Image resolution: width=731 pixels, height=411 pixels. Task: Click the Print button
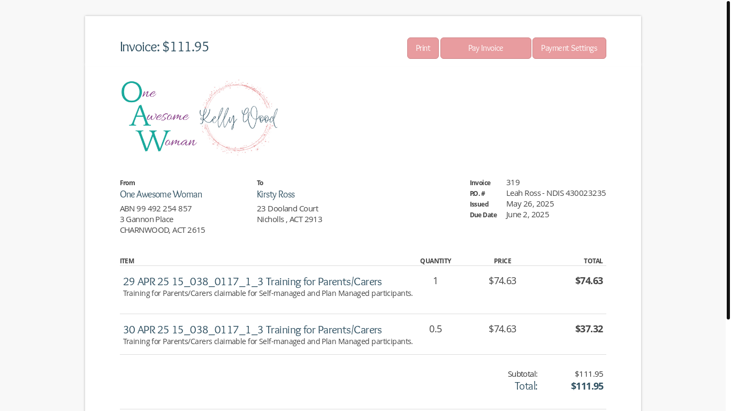click(x=423, y=48)
